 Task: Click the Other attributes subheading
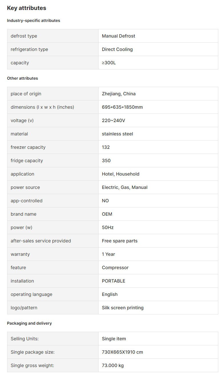23,78
